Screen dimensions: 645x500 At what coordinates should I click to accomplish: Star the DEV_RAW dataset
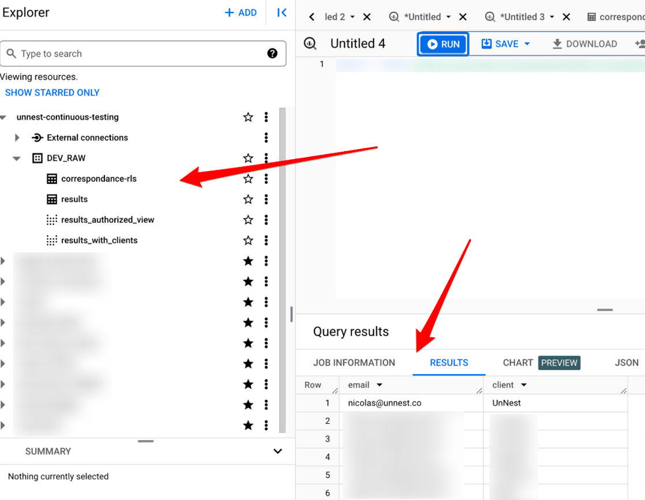tap(248, 159)
